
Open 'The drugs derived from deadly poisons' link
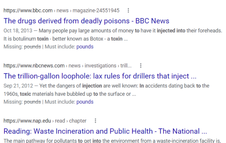pos(86,21)
